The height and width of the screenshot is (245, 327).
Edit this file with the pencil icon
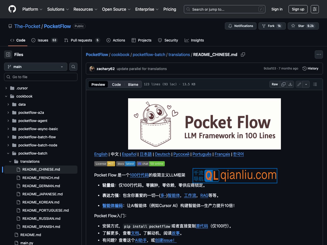click(299, 84)
